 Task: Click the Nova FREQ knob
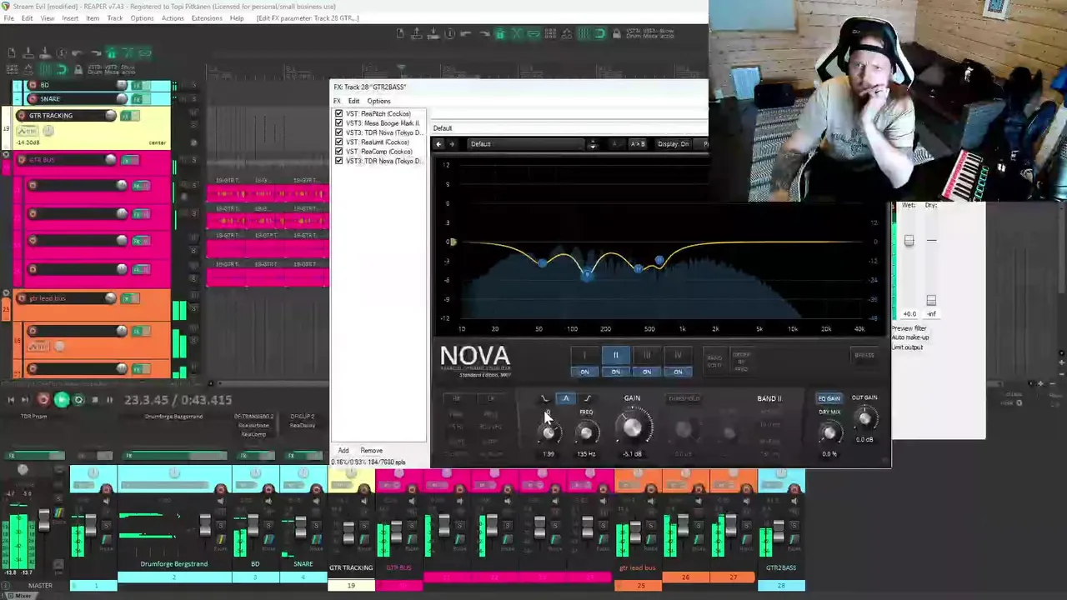[586, 432]
